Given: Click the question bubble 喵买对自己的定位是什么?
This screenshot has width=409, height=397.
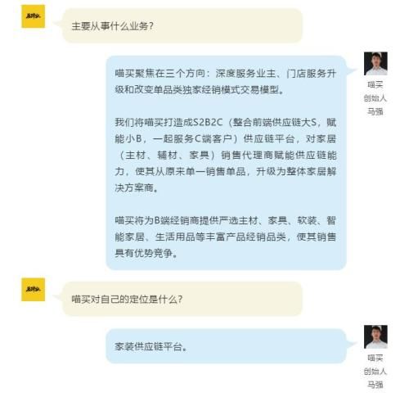Looking at the screenshot, I should [x=182, y=299].
